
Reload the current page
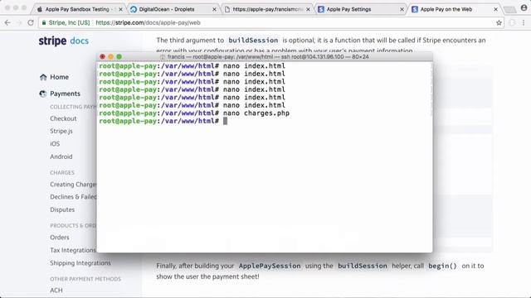point(31,22)
